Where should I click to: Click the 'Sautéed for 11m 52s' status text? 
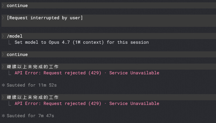pyautogui.click(x=32, y=85)
